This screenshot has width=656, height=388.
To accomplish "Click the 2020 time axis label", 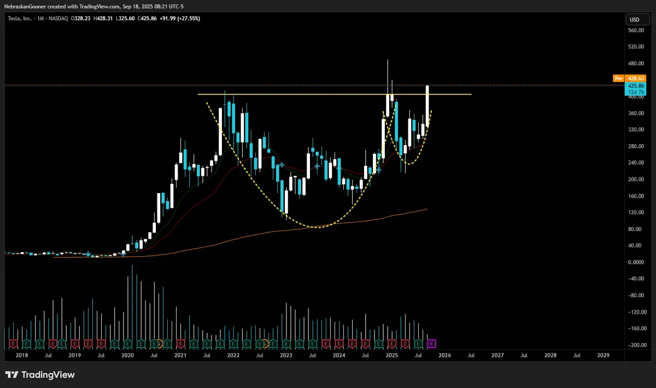I will [x=127, y=355].
